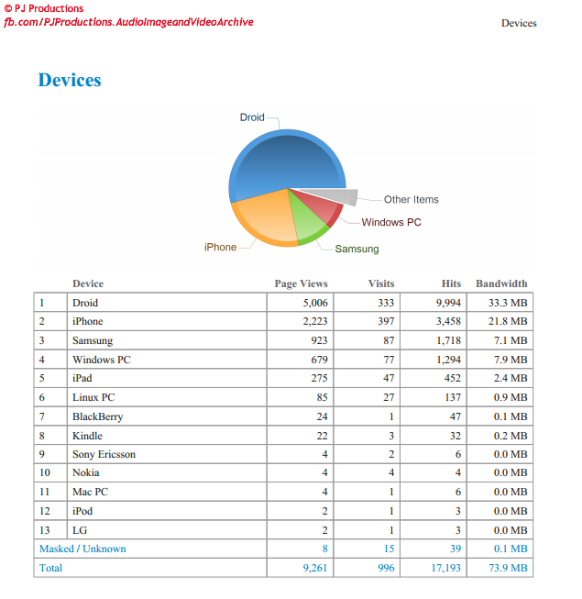Screen dimensions: 582x599
Task: Click the Bandwidth column header
Action: (501, 283)
